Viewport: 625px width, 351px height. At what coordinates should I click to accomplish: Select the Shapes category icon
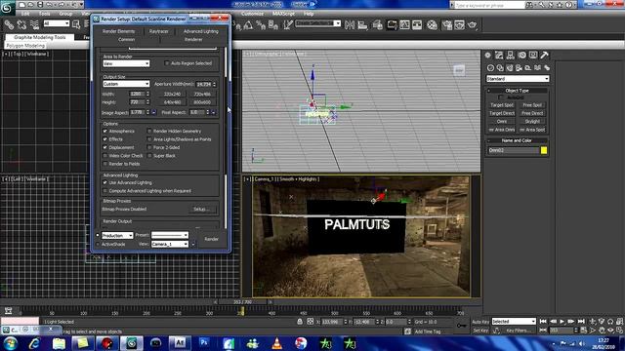tap(500, 68)
